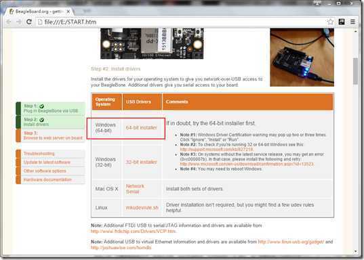Maximize the browser window
This screenshot has width=364, height=260.
point(339,3)
